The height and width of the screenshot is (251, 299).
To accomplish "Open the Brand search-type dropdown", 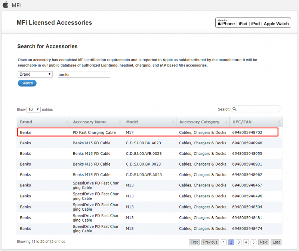I will coord(35,74).
